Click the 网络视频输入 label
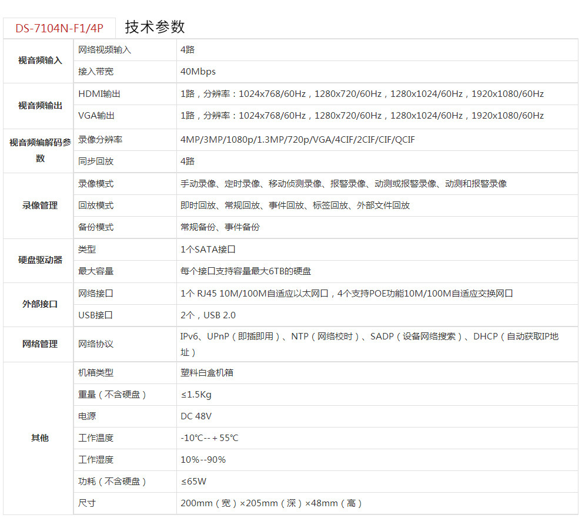The image size is (582, 525). [105, 50]
